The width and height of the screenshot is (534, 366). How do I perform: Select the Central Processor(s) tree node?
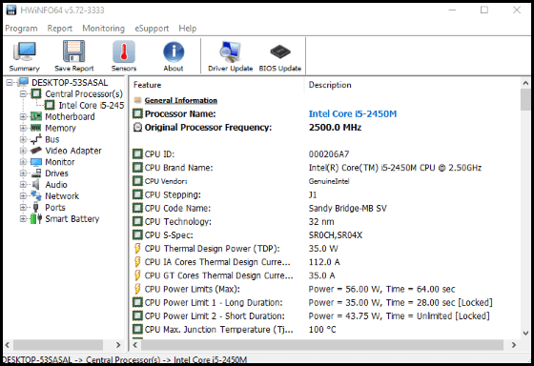(84, 94)
